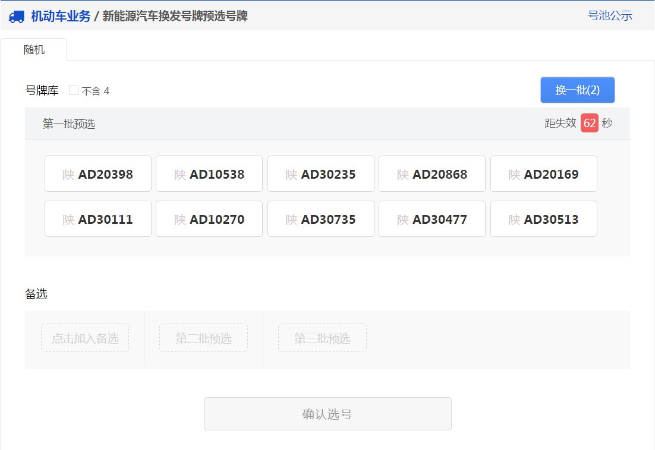Open the 号池公示 link
The image size is (655, 450).
[610, 16]
